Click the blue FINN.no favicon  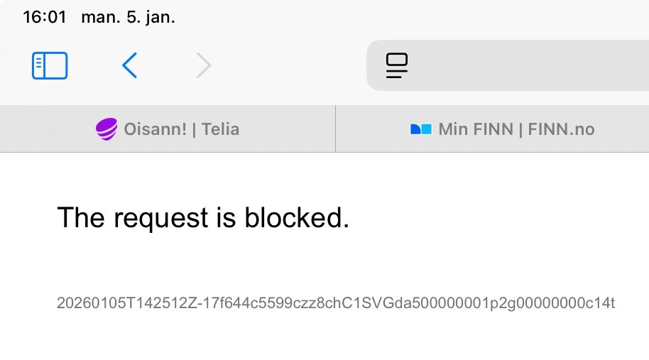click(421, 129)
